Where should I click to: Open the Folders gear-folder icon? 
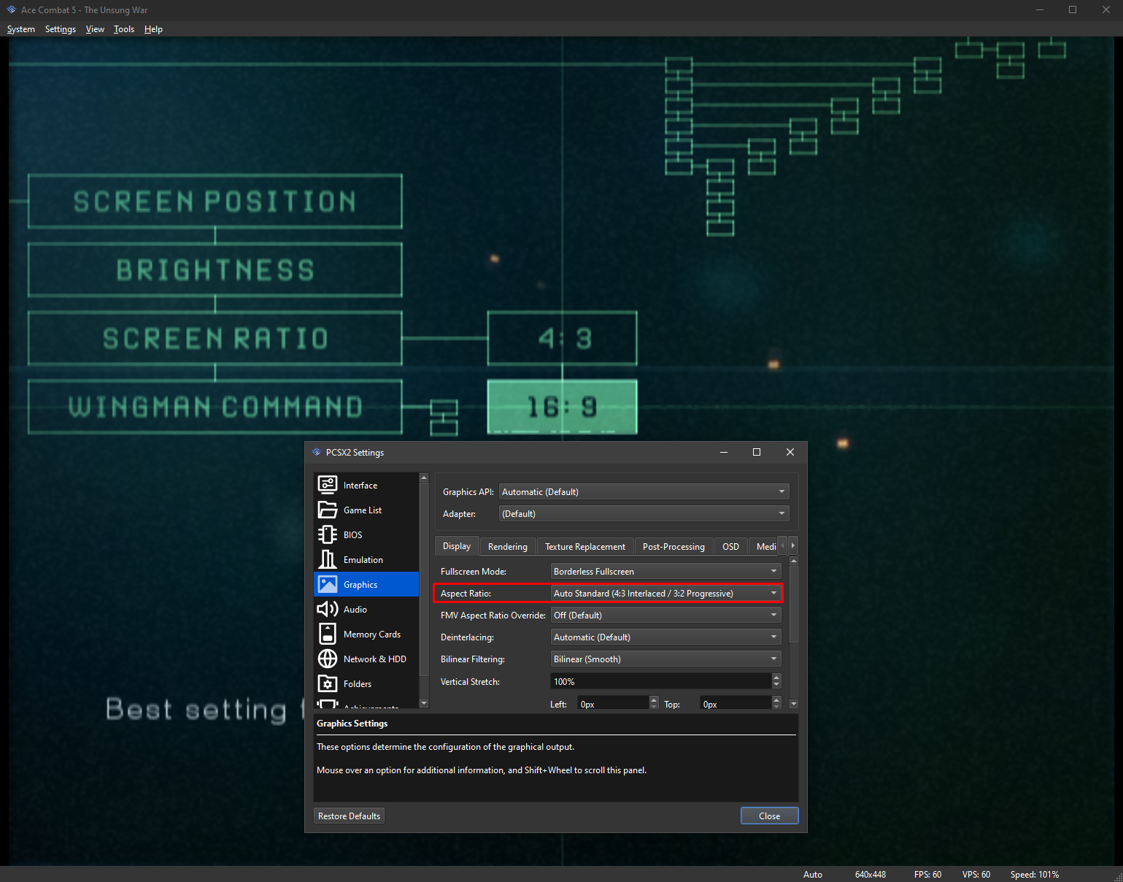(328, 683)
